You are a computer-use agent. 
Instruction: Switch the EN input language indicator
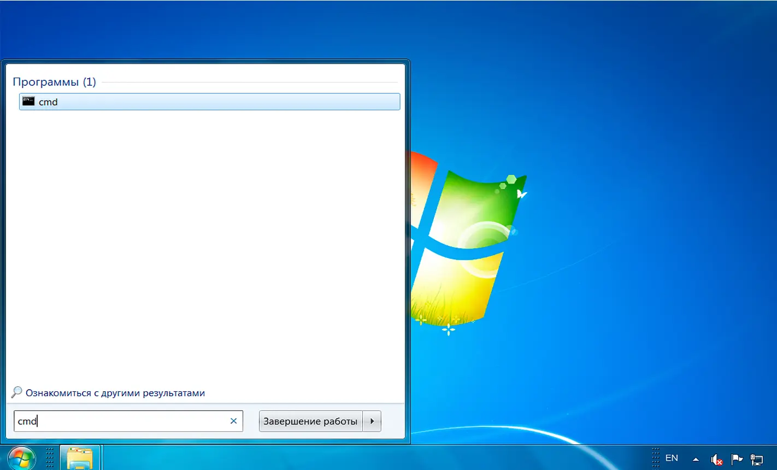[672, 458]
